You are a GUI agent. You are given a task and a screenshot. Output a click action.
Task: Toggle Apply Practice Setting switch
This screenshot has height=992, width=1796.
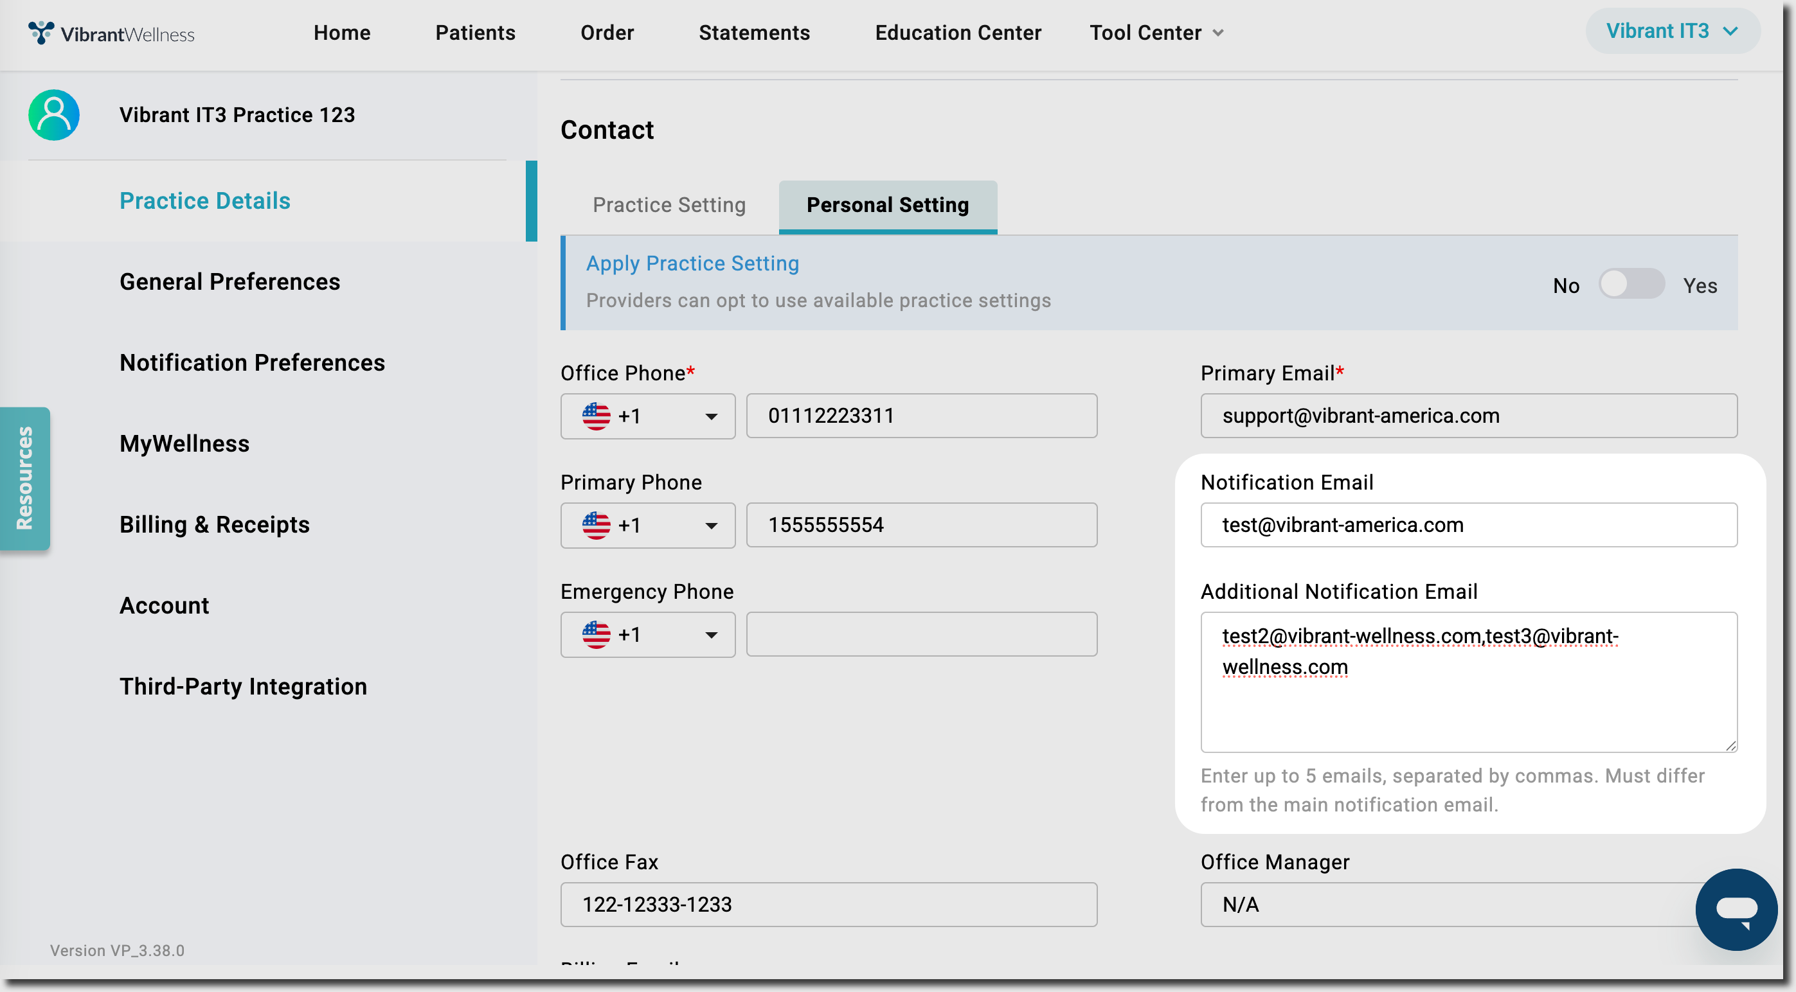[x=1631, y=284]
